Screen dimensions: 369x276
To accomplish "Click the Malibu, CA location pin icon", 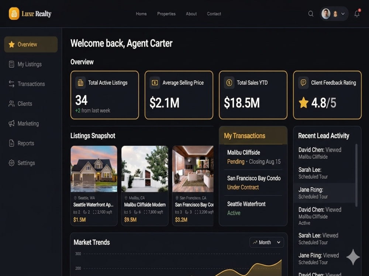I will click(126, 198).
